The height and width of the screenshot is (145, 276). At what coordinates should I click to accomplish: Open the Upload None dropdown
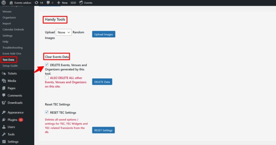pos(64,32)
